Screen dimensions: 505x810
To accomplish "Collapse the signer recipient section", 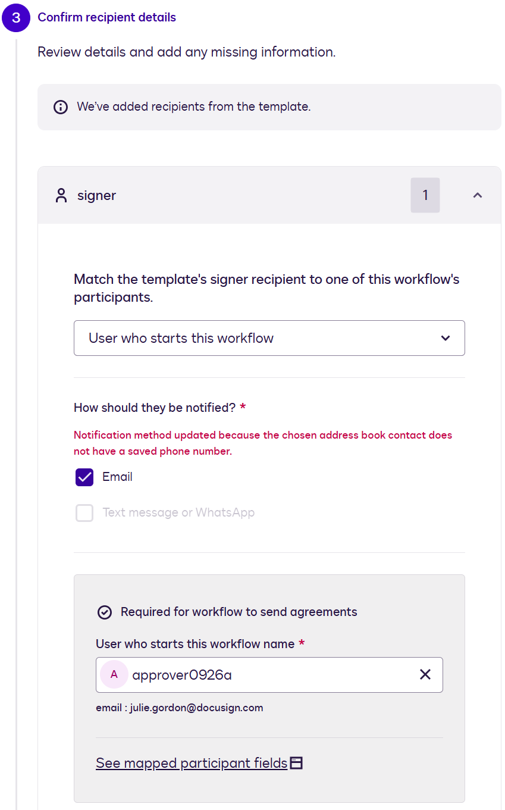I will [477, 195].
